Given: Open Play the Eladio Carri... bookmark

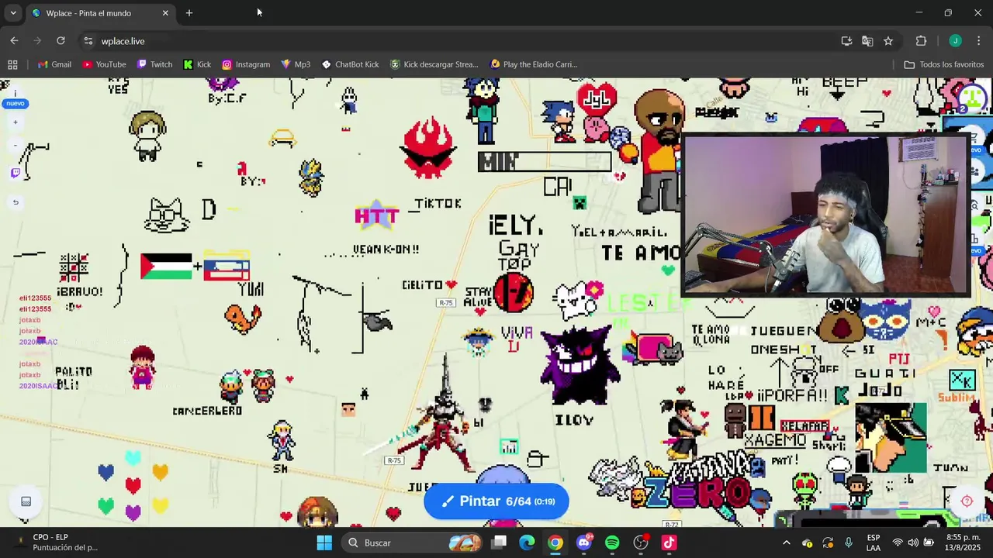Looking at the screenshot, I should pos(535,64).
